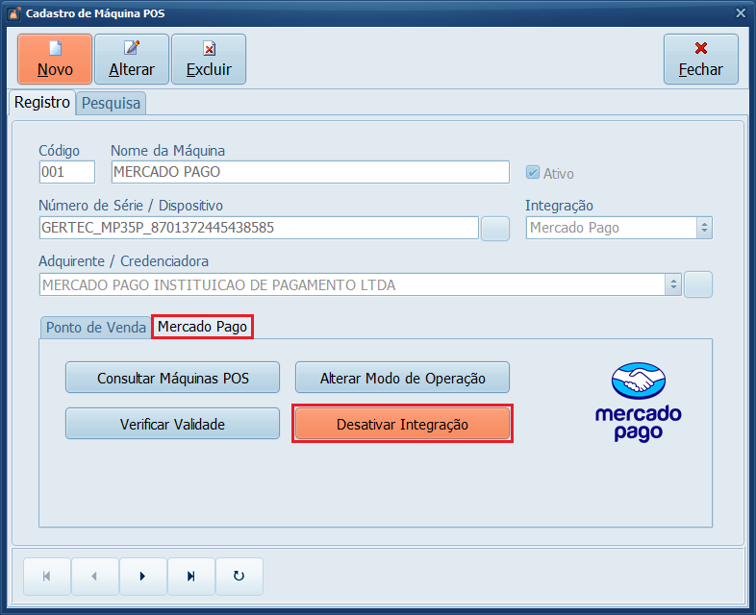Refresh the record with the reload arrow
756x615 pixels.
coord(239,576)
